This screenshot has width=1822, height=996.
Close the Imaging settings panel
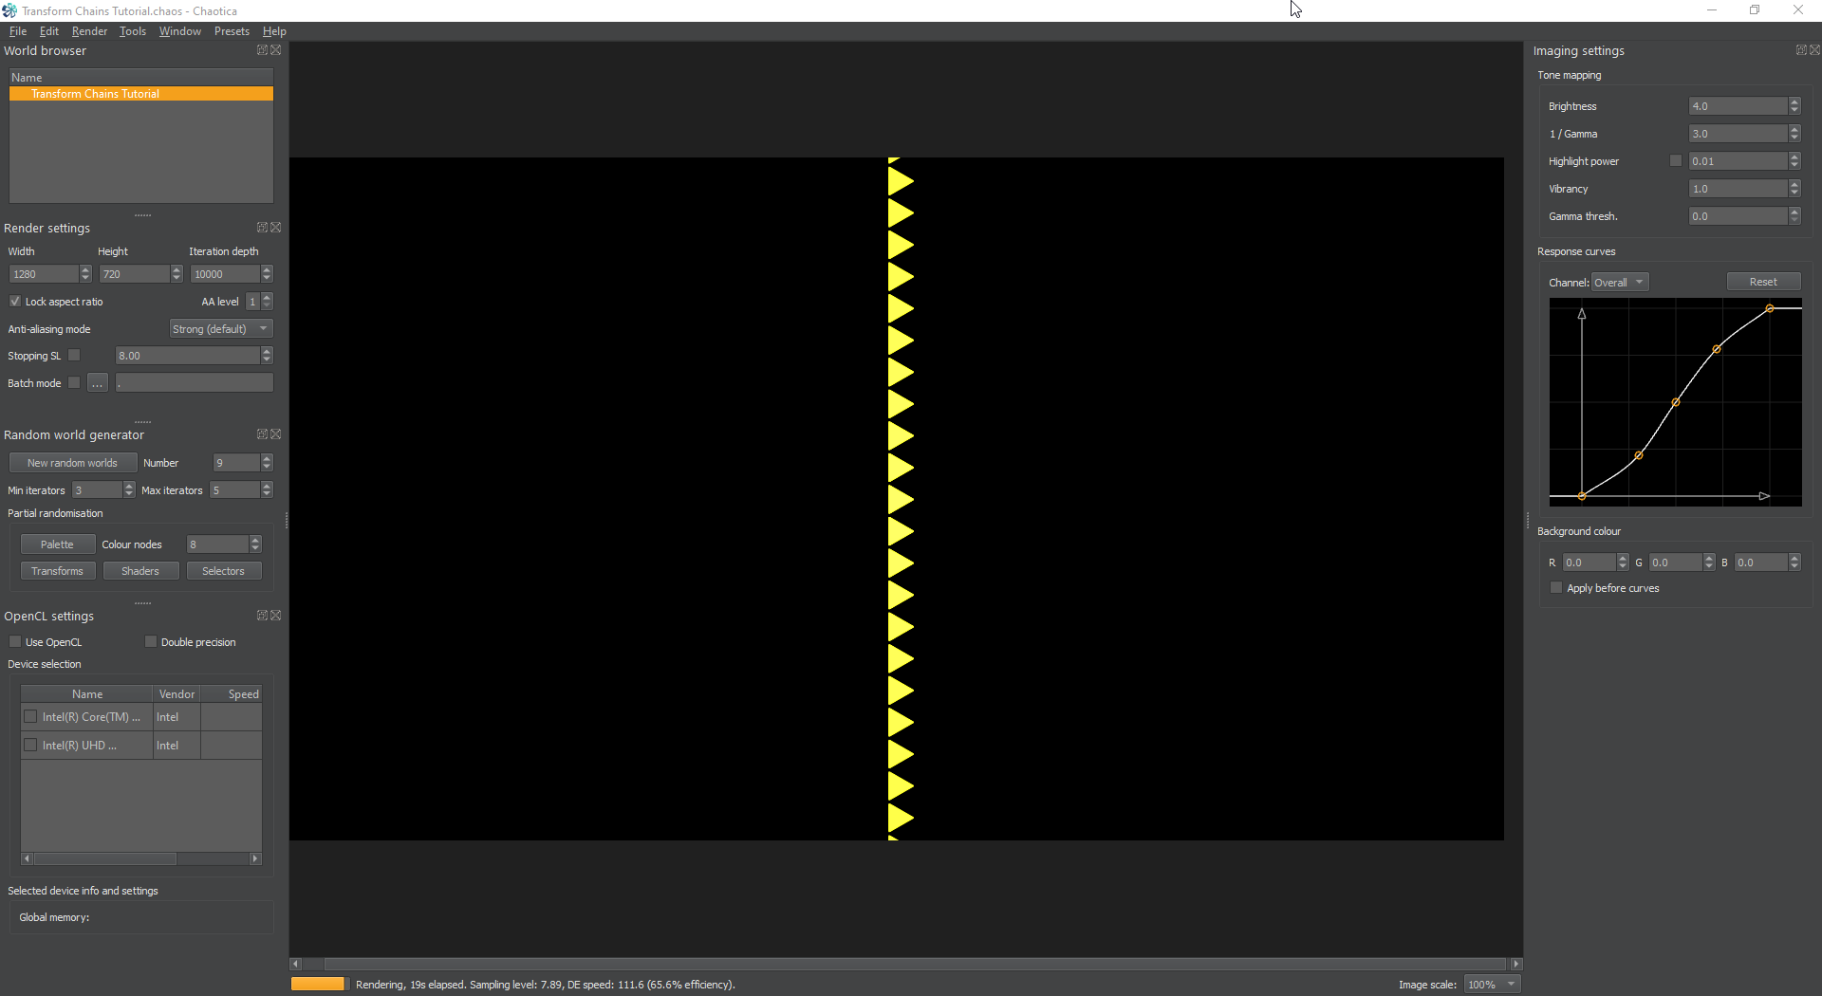(1815, 50)
